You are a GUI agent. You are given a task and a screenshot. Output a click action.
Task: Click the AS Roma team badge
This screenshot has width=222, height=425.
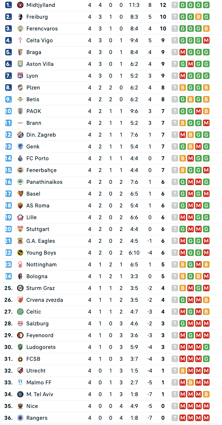coord(20,205)
